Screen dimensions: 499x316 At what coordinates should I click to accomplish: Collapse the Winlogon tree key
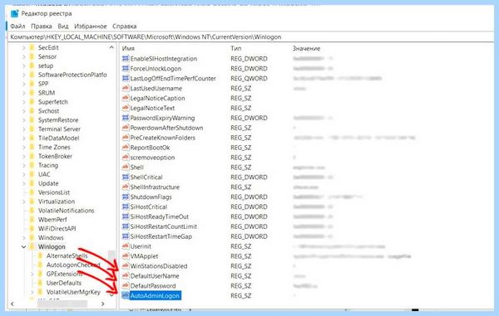pyautogui.click(x=24, y=246)
